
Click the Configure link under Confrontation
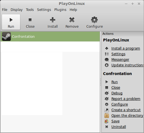(x=119, y=104)
